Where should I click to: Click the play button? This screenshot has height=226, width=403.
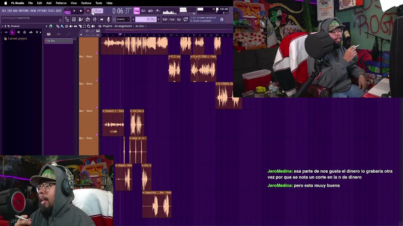[74, 11]
